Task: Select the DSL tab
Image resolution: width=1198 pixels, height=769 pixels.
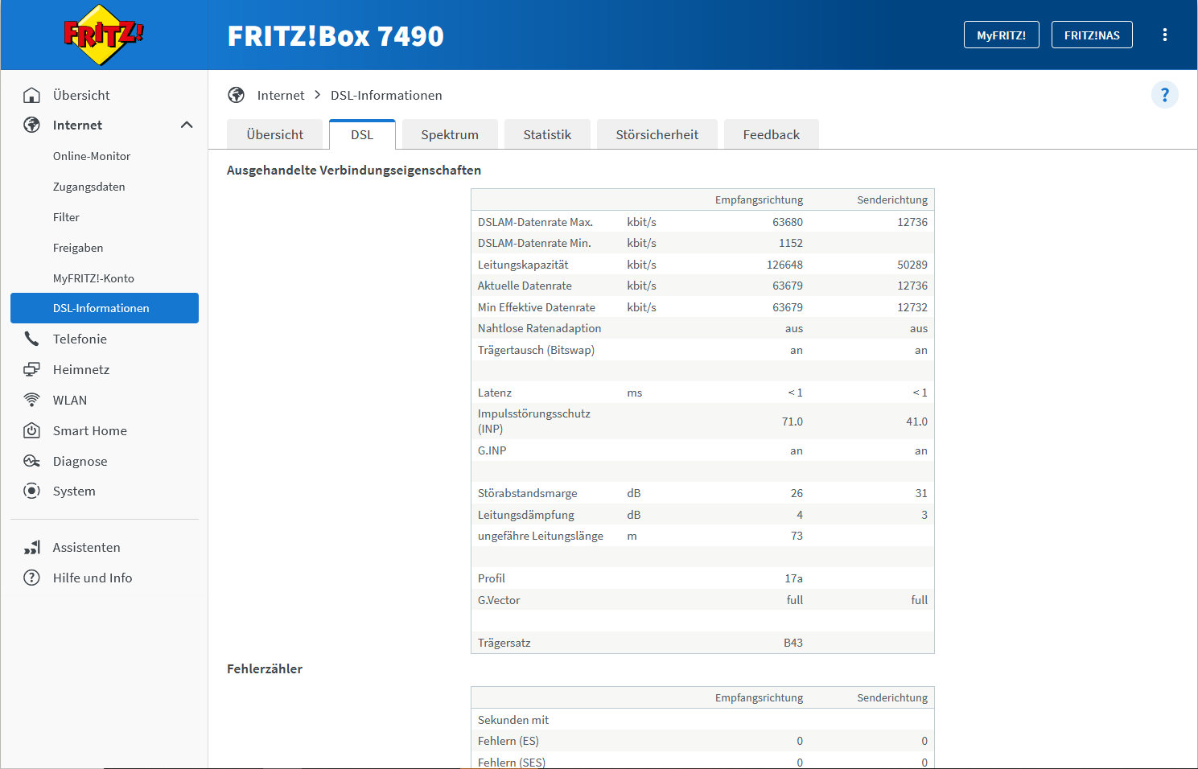Action: click(x=362, y=134)
